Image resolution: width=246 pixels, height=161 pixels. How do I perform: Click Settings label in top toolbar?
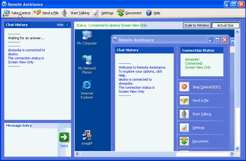click(x=107, y=13)
